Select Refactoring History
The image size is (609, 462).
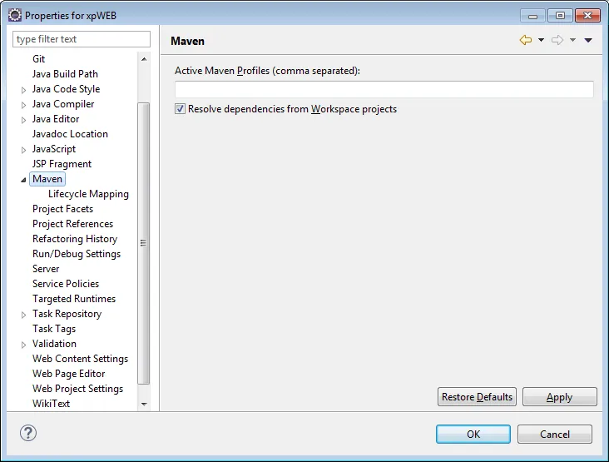pyautogui.click(x=75, y=239)
